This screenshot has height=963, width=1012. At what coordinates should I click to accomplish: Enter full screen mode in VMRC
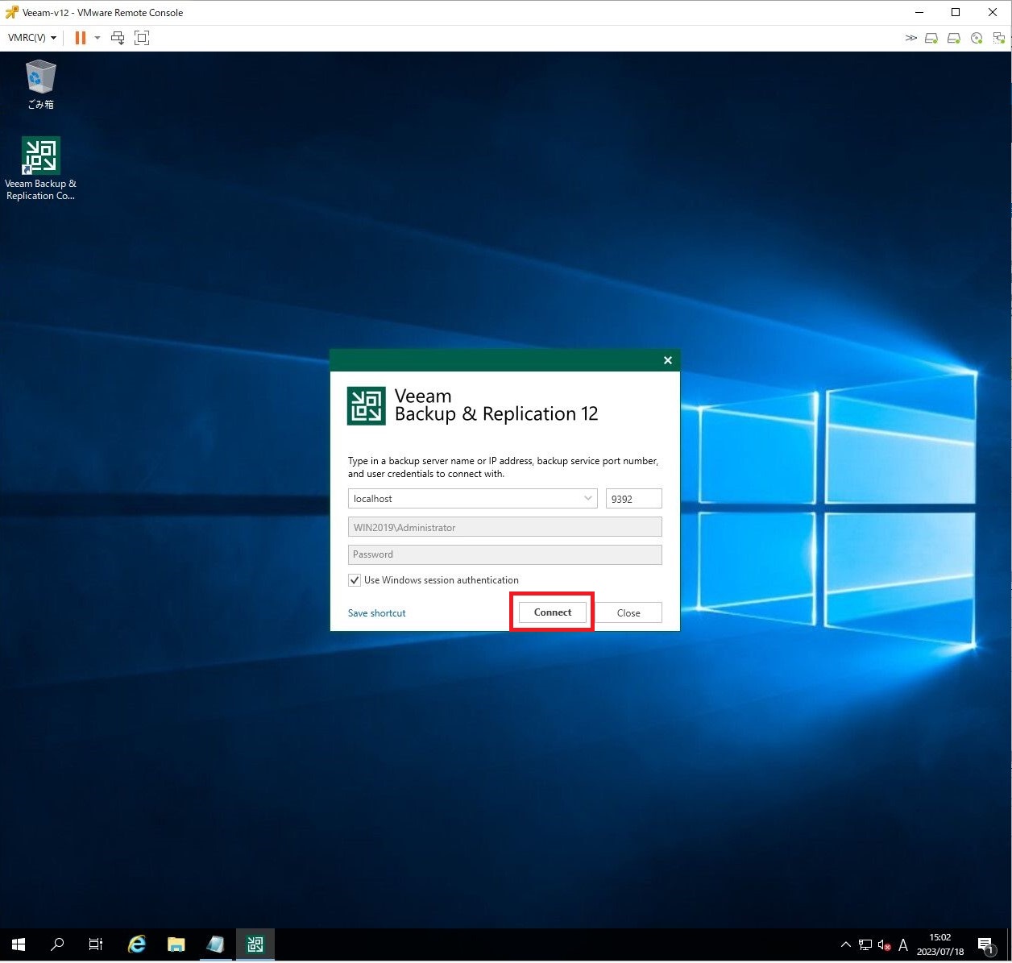tap(142, 38)
